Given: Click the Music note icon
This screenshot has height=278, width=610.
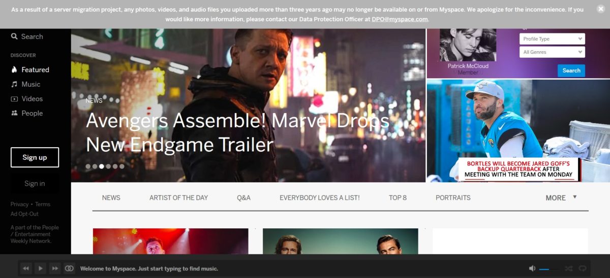Looking at the screenshot, I should pyautogui.click(x=14, y=84).
